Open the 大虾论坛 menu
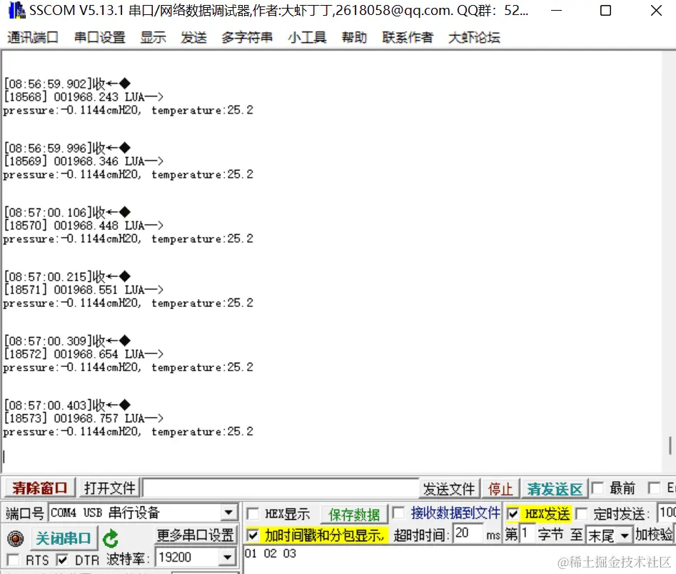This screenshot has height=574, width=676. (x=474, y=38)
